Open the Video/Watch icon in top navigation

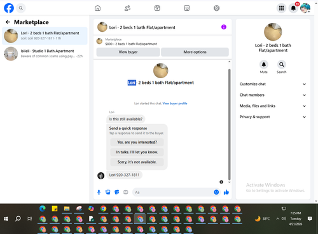[157, 8]
